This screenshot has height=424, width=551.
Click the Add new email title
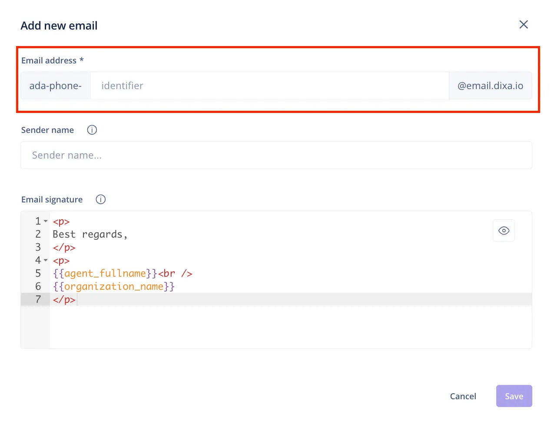click(59, 26)
